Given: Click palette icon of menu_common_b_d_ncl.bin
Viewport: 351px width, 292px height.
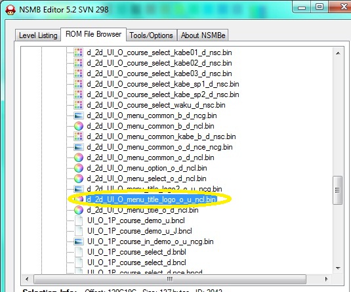Looking at the screenshot, I should 79,126.
